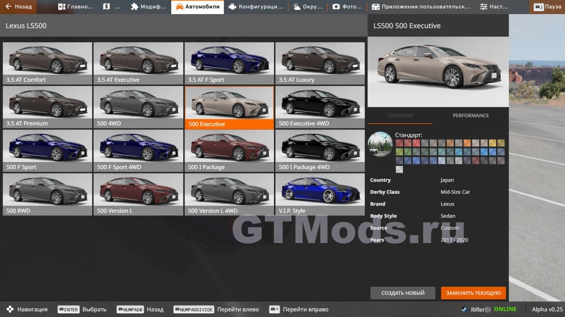The image size is (565, 317).
Task: Select the 3.5 AT Comfort car thumbnail
Action: click(x=48, y=63)
